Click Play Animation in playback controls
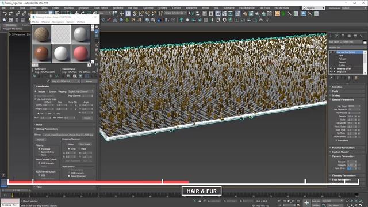 pyautogui.click(x=289, y=201)
